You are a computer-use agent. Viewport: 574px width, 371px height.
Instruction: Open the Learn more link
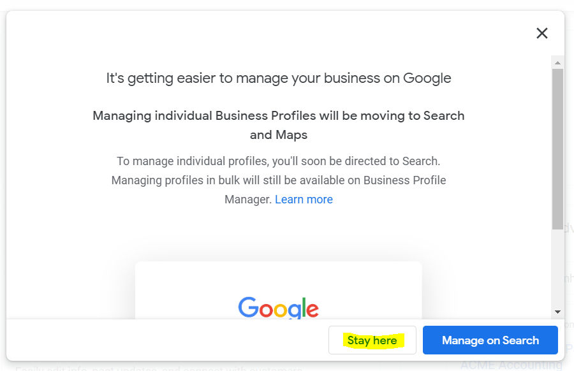[x=304, y=200]
